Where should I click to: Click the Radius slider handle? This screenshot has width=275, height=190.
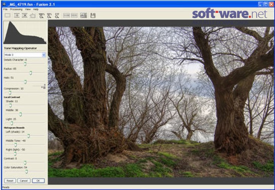pos(31,73)
